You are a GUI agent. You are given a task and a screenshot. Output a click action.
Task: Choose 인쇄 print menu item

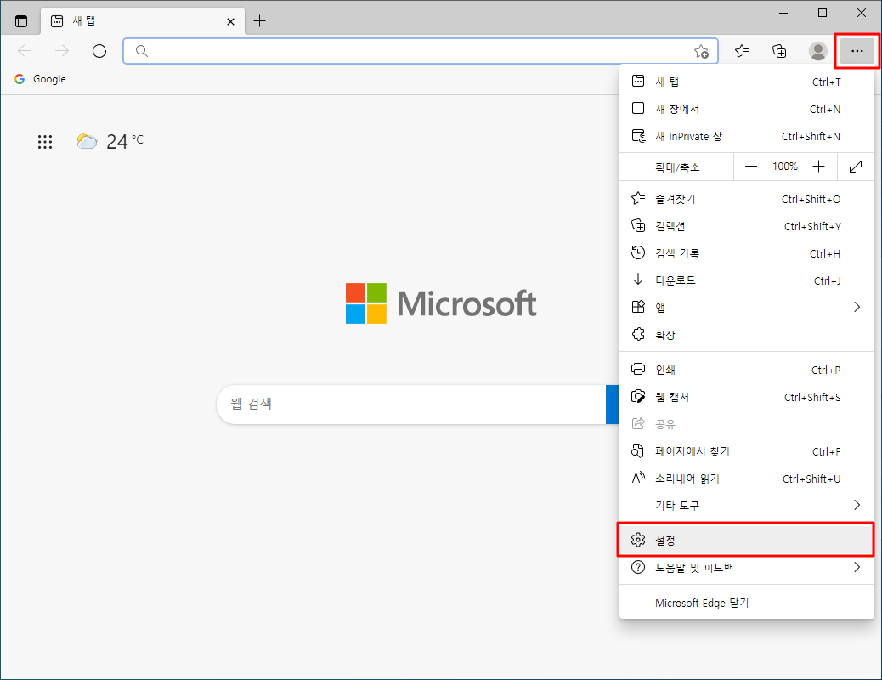point(746,370)
